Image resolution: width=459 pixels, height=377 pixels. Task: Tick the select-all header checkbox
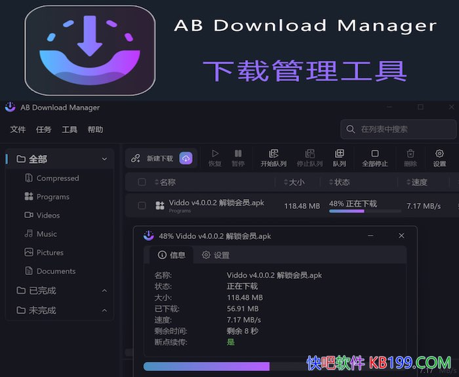point(142,182)
